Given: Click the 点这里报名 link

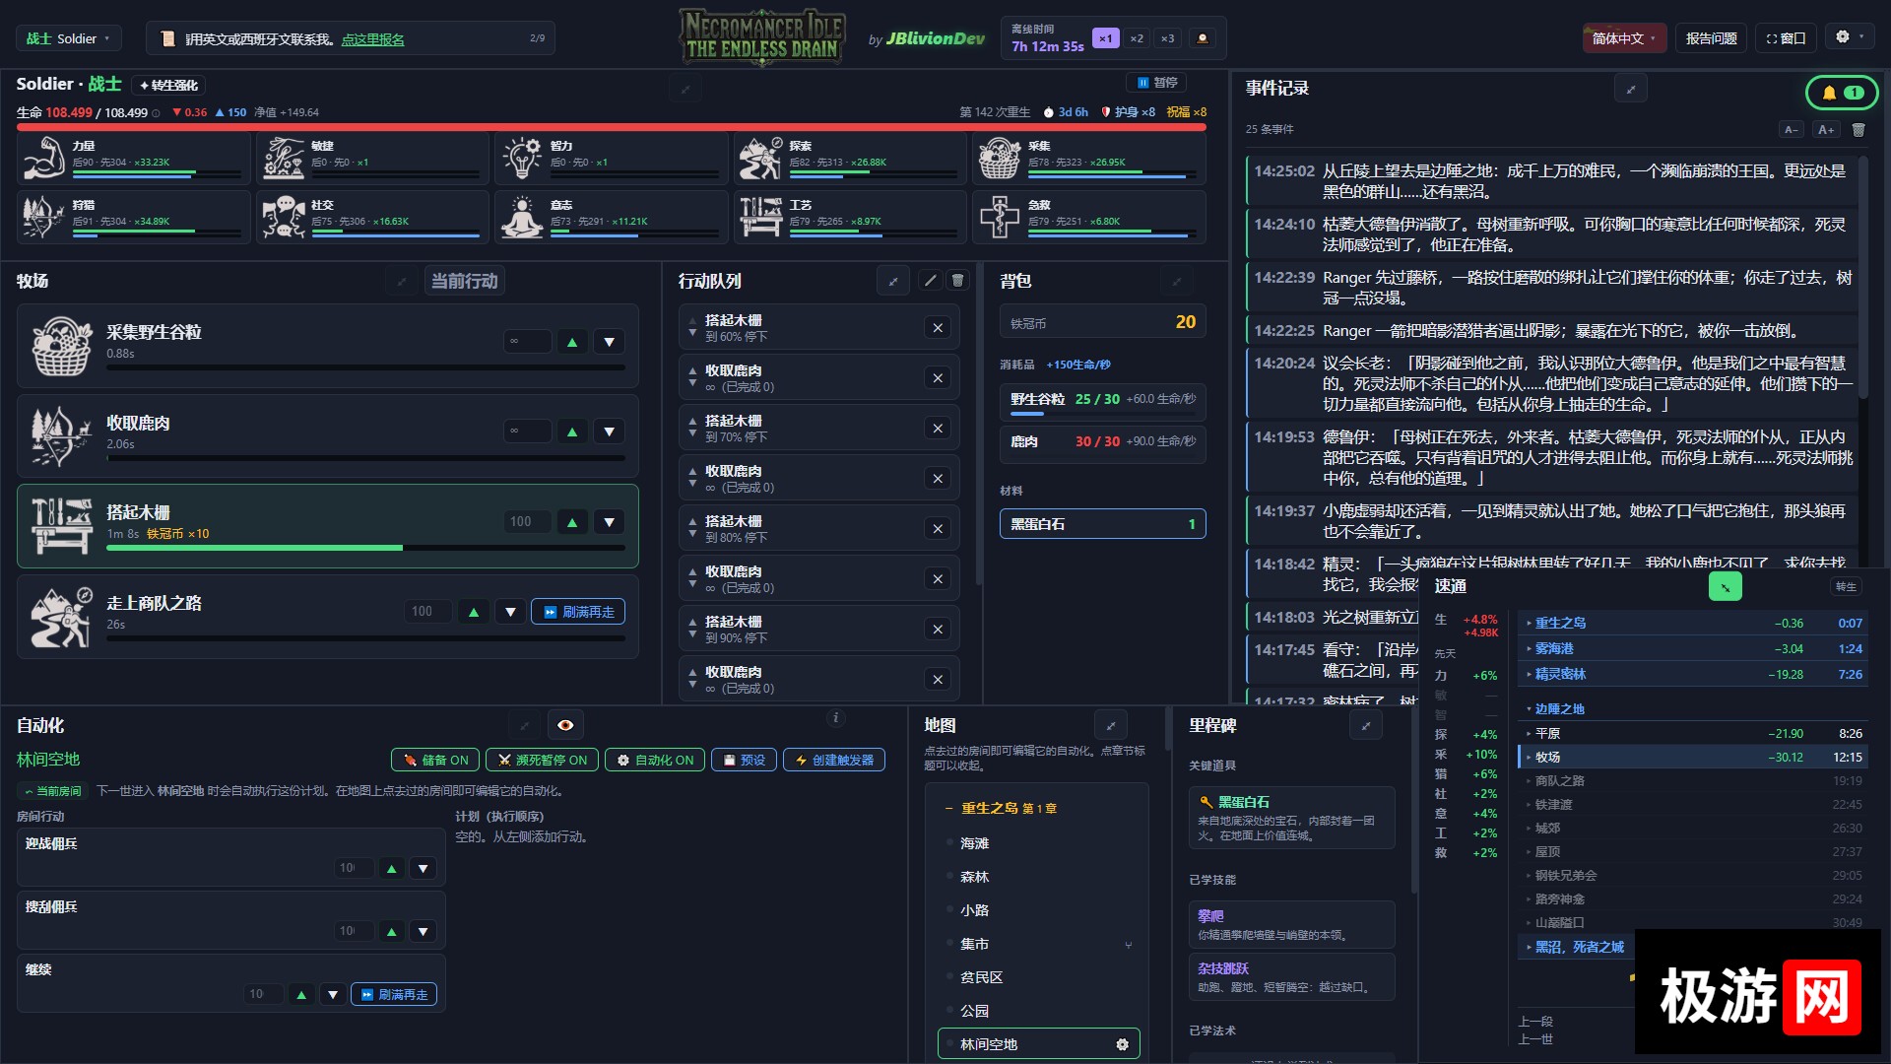Looking at the screenshot, I should pyautogui.click(x=373, y=39).
